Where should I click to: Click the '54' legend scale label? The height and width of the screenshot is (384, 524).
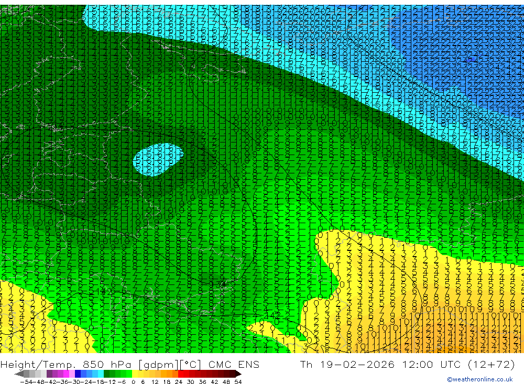[x=238, y=382]
